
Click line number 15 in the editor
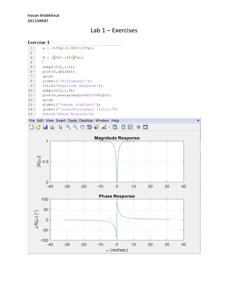(30, 114)
